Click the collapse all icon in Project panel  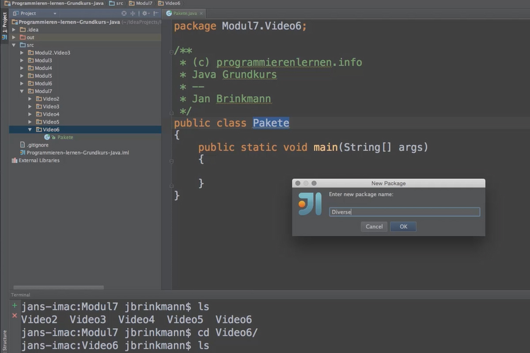pyautogui.click(x=133, y=13)
